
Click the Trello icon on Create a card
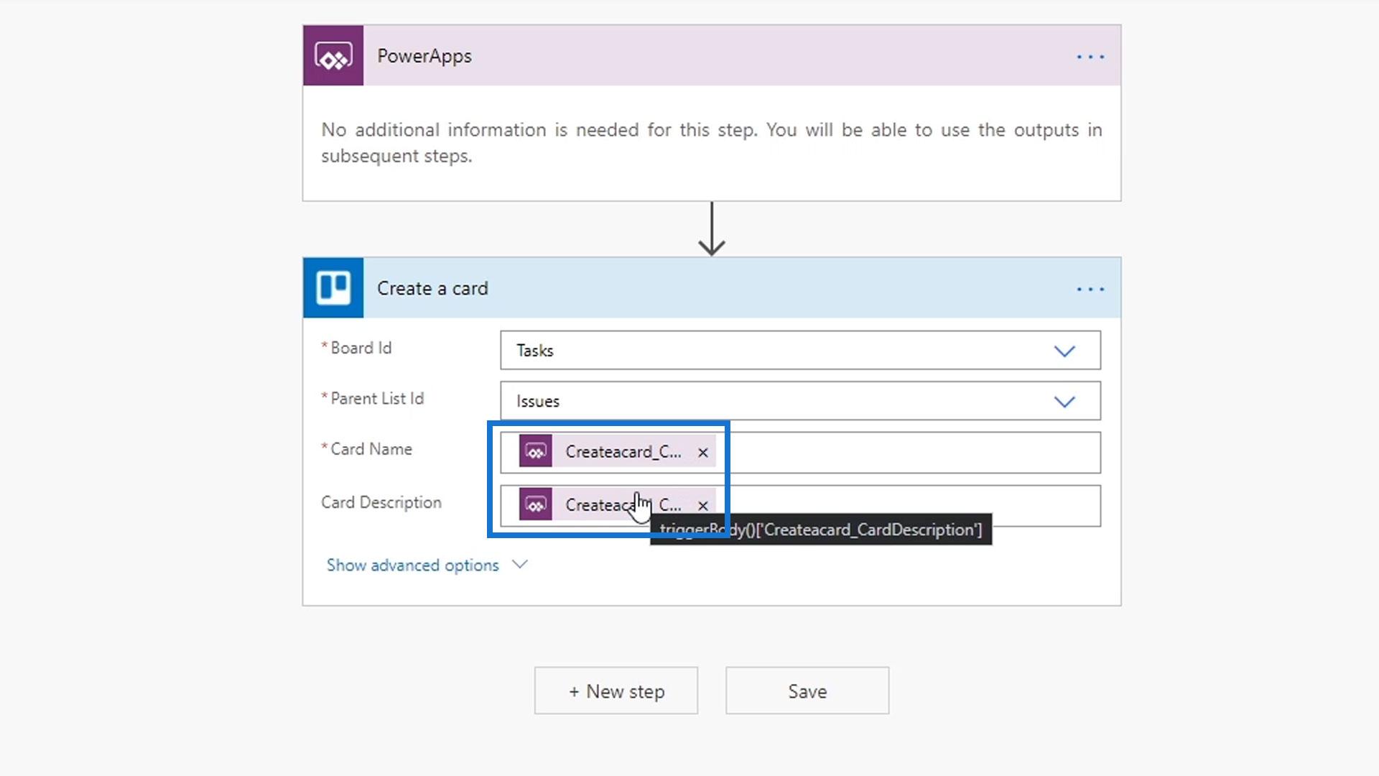(333, 288)
